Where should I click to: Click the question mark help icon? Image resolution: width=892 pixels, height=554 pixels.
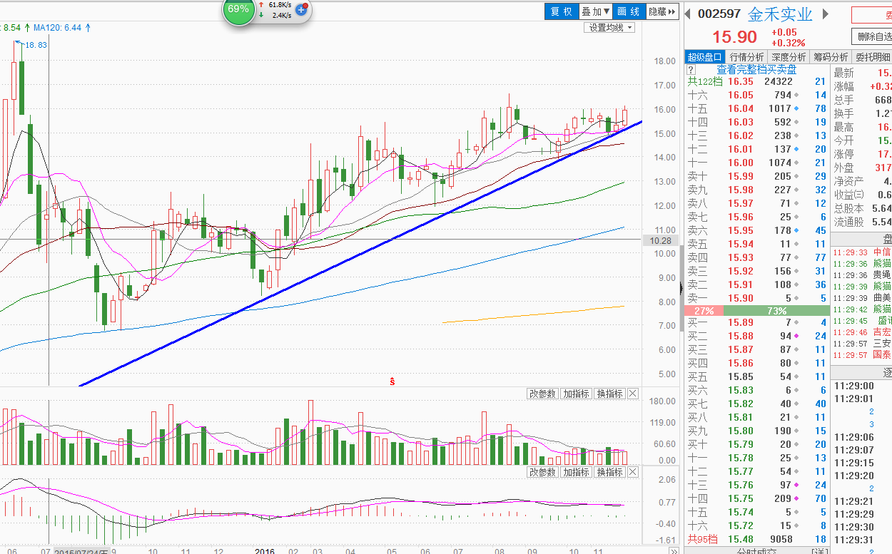[691, 70]
